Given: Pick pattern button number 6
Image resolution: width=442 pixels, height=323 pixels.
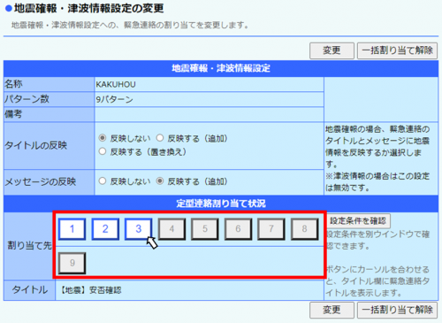Looking at the screenshot, I should click(x=238, y=229).
